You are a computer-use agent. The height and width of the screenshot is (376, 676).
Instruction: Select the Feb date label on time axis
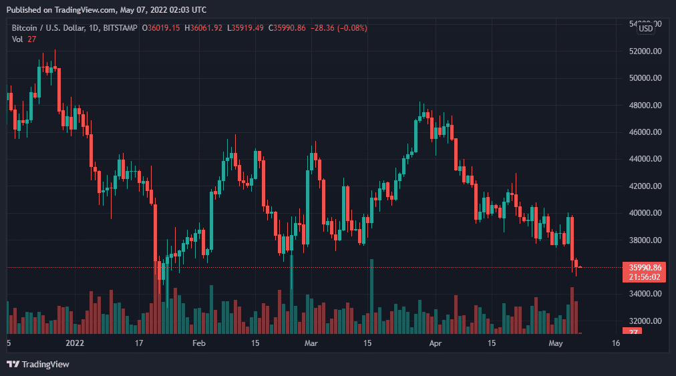(x=199, y=343)
